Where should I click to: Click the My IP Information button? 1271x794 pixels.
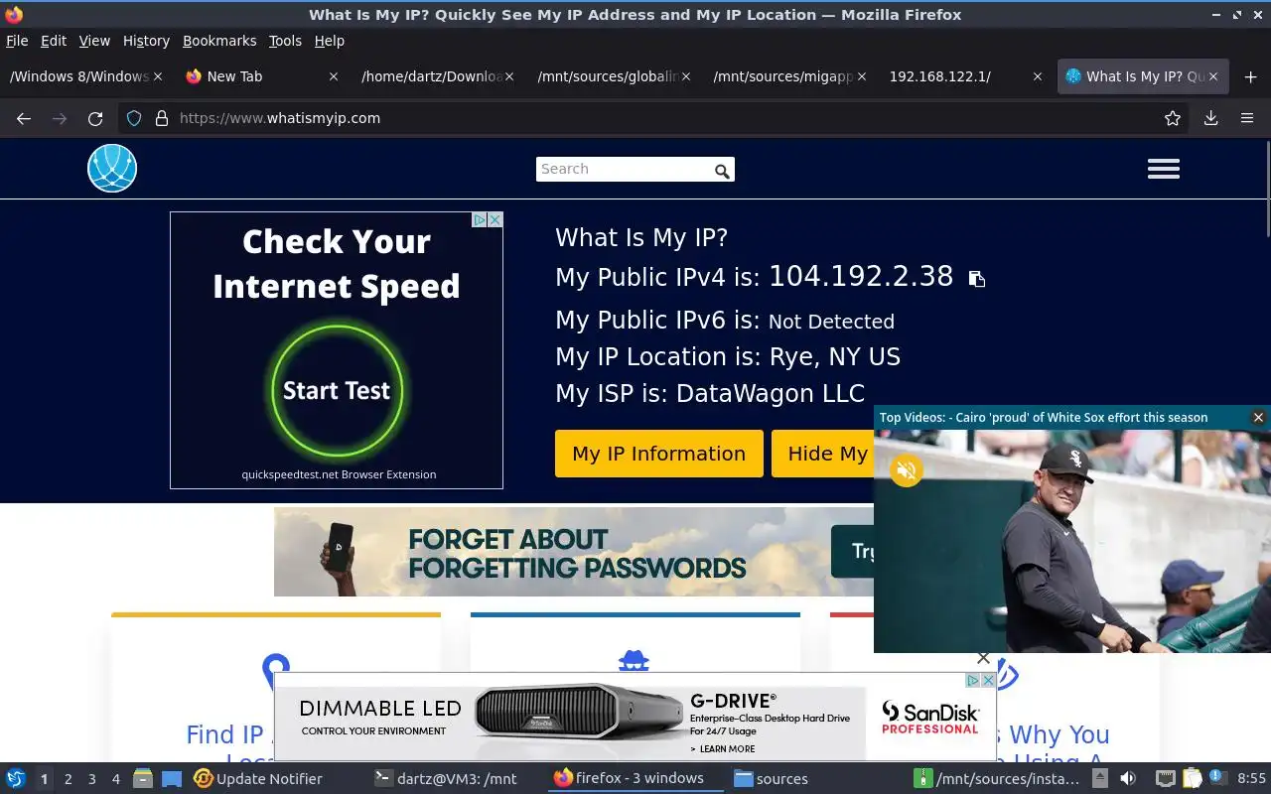(659, 454)
